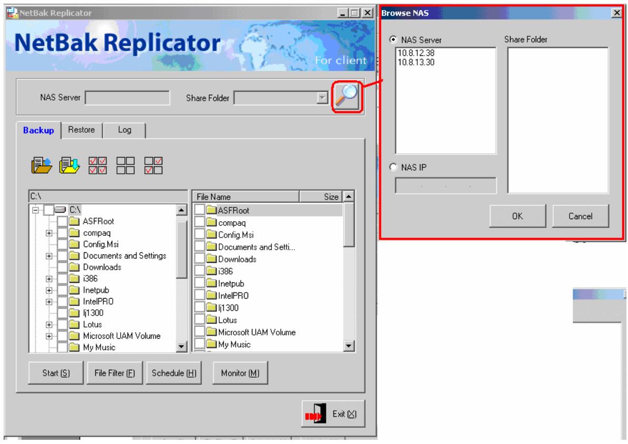The height and width of the screenshot is (444, 628).
Task: Select Microsoft UAM Volume in file list
Action: pyautogui.click(x=257, y=332)
